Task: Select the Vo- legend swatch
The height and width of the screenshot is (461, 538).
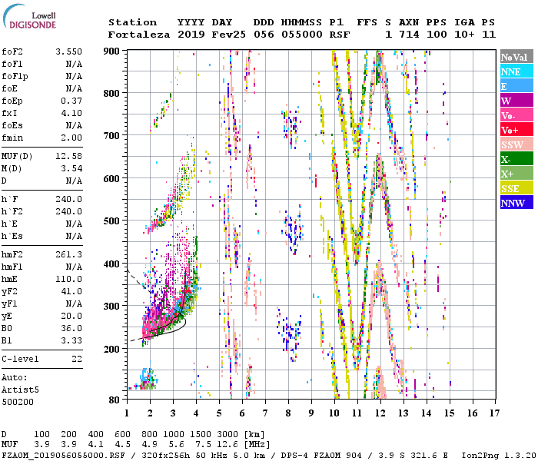Action: click(x=516, y=115)
